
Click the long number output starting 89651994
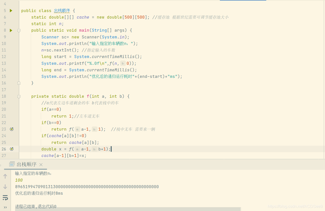[87, 187]
